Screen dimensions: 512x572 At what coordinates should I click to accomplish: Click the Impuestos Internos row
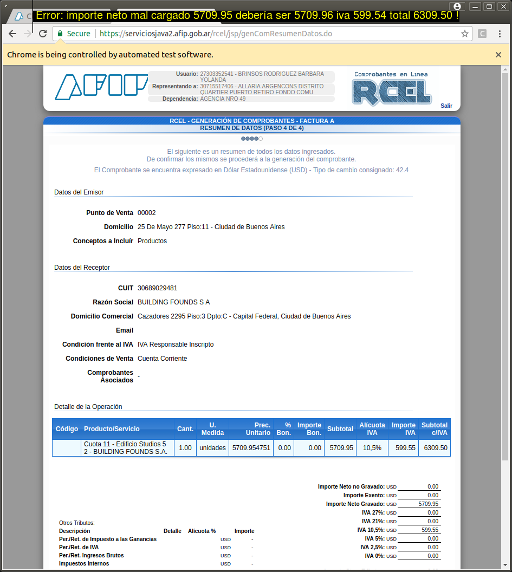tap(156, 564)
